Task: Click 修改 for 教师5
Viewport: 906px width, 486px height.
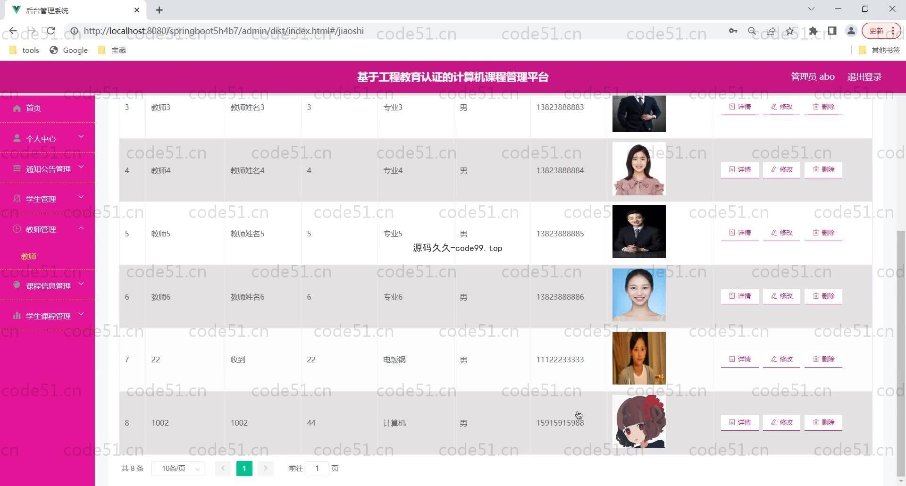Action: (781, 233)
